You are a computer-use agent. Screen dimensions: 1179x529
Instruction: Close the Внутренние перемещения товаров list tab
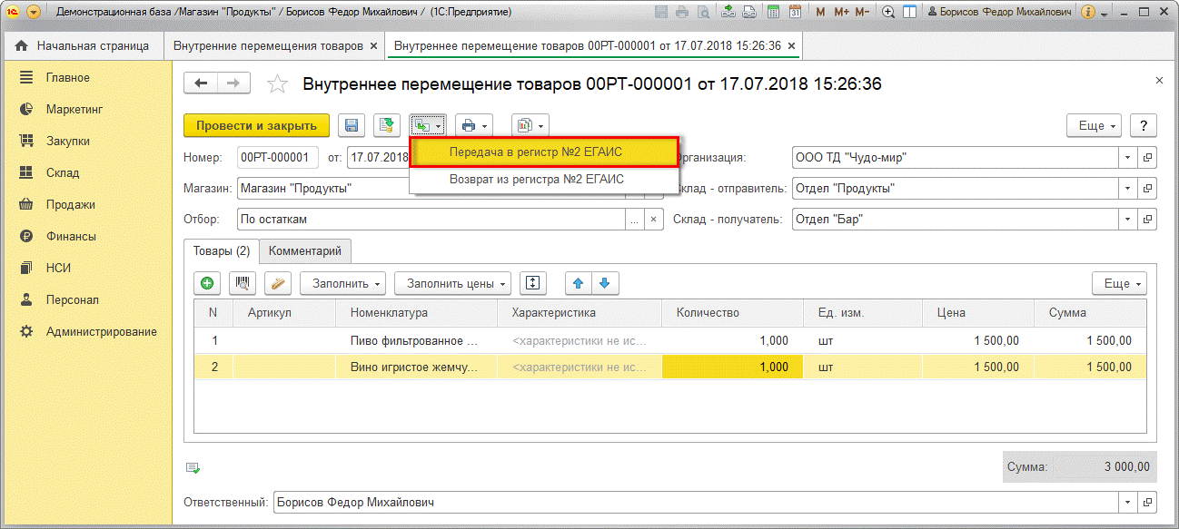pos(373,45)
